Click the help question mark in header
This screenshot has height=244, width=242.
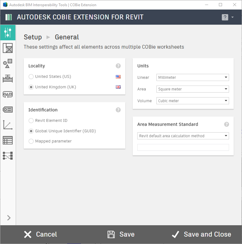click(x=225, y=17)
